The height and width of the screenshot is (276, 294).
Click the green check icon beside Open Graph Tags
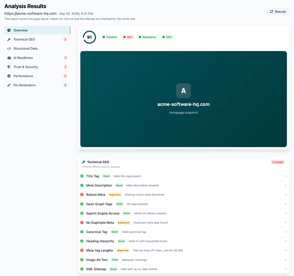[82, 204]
